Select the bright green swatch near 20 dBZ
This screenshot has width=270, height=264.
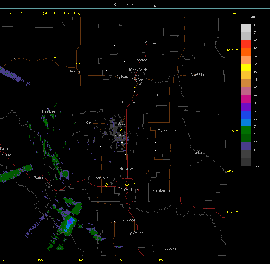[246, 130]
